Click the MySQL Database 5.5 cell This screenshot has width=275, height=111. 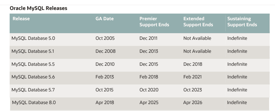pyautogui.click(x=33, y=64)
